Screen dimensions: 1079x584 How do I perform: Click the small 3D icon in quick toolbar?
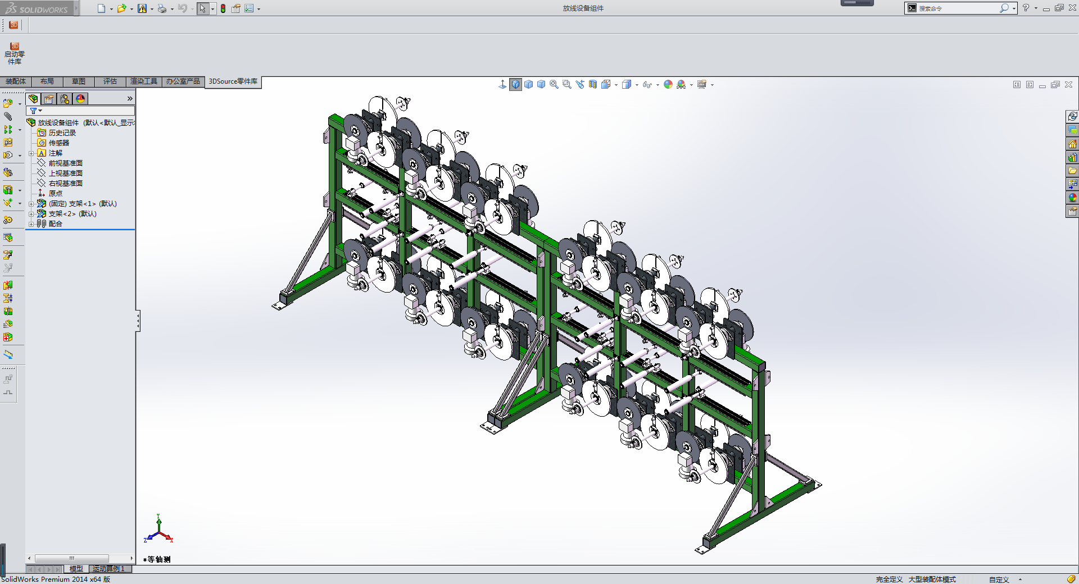coord(13,25)
